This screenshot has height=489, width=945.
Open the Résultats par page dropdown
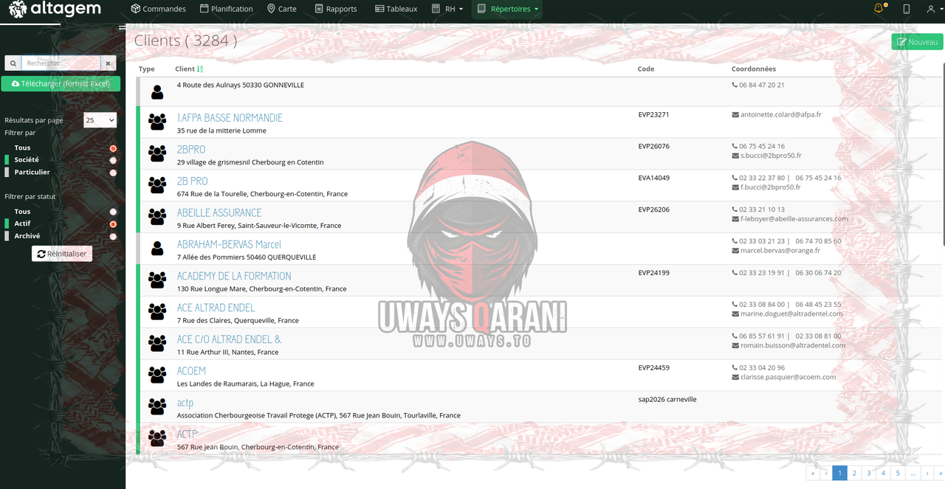(100, 120)
